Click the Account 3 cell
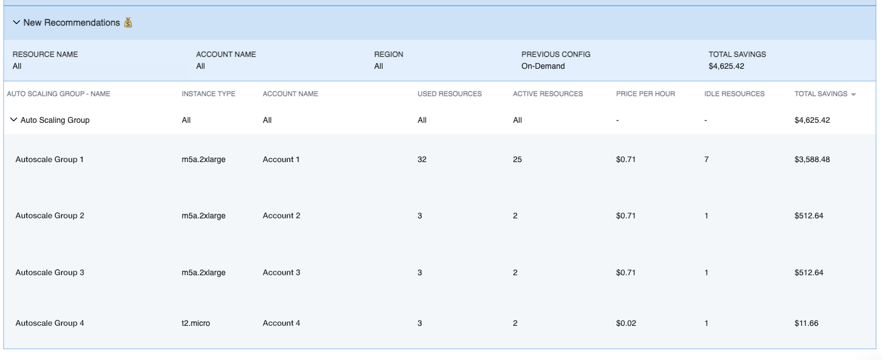The width and height of the screenshot is (882, 360). (281, 272)
